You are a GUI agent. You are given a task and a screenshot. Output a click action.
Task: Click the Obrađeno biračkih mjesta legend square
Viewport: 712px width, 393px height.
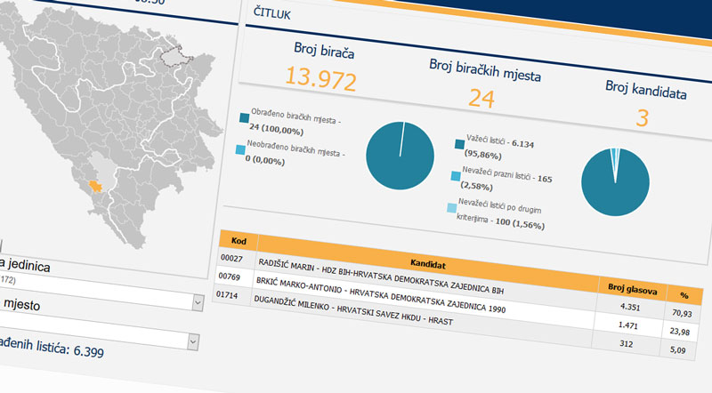point(244,117)
